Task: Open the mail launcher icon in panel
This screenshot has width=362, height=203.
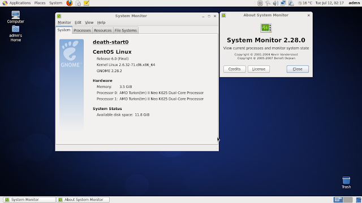Action: pyautogui.click(x=78, y=3)
